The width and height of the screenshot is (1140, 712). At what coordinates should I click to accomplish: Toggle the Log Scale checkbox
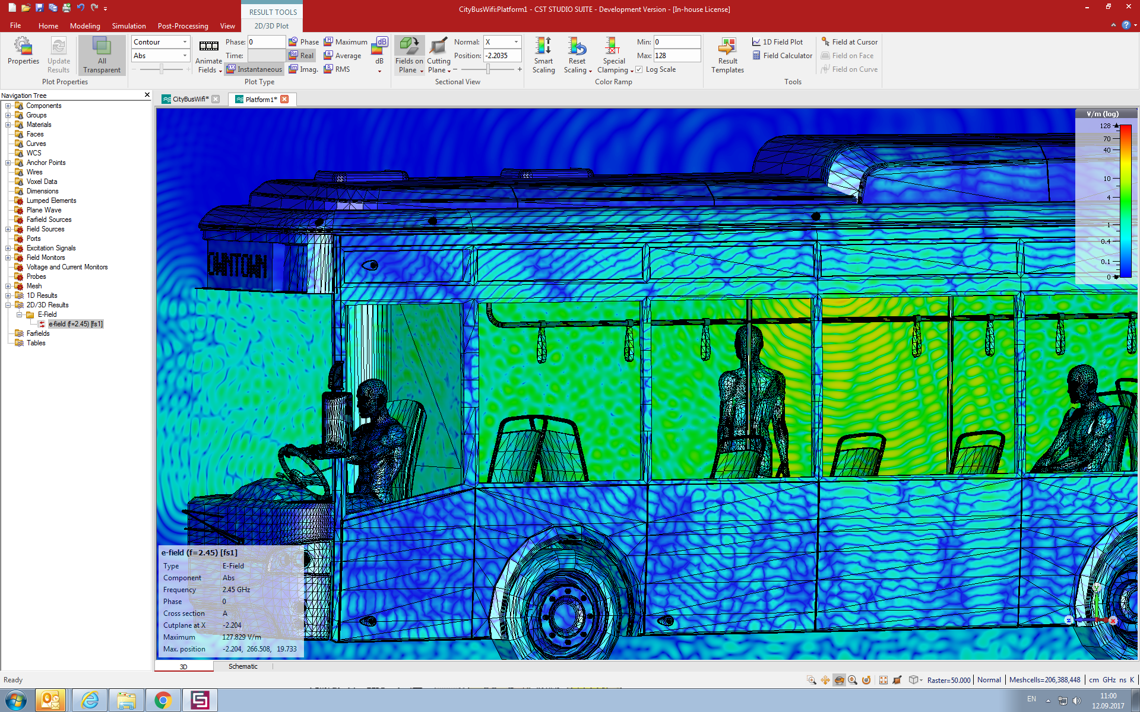pos(639,69)
